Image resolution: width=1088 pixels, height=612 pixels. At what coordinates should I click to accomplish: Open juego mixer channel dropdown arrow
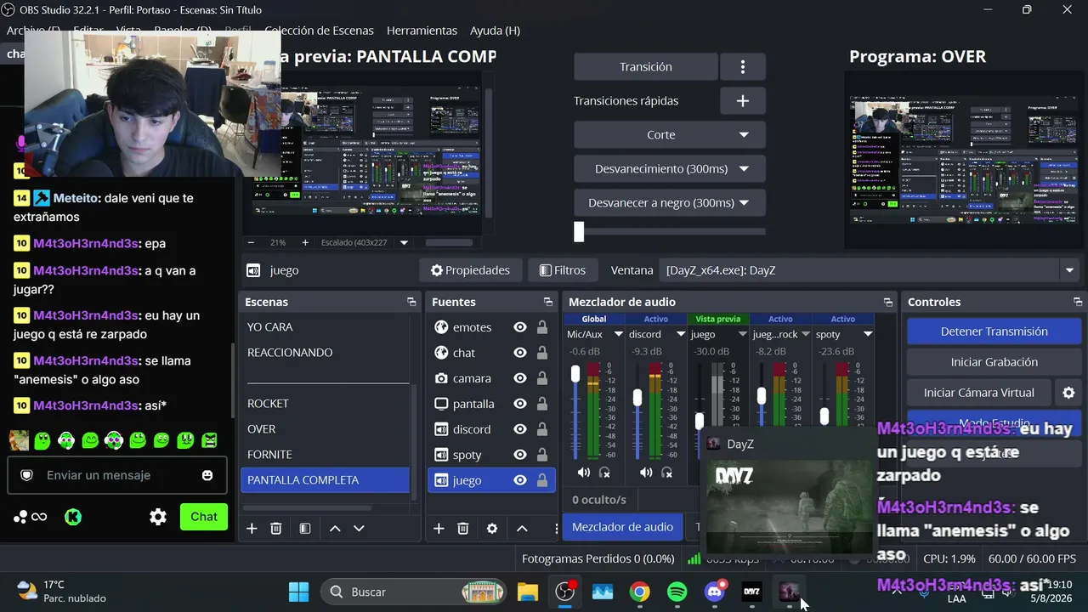pyautogui.click(x=743, y=335)
